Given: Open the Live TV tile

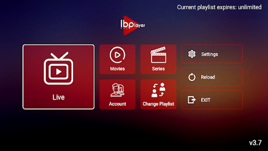Looking at the screenshot, I should 59,77.
